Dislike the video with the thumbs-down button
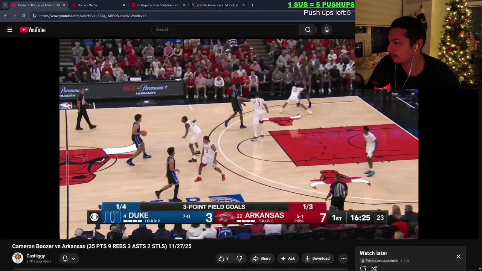This screenshot has height=271, width=482. coord(239,258)
